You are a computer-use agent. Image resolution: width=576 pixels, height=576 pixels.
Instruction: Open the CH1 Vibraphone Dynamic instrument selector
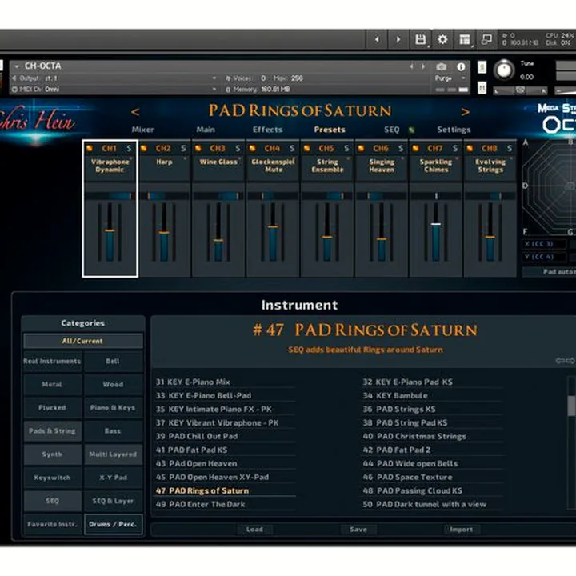click(x=110, y=166)
